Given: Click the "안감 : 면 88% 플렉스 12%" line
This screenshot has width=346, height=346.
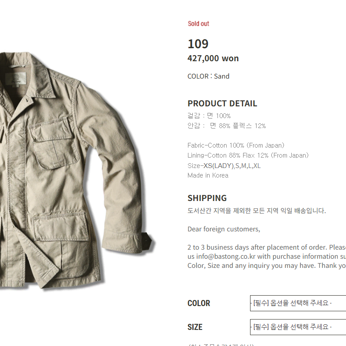Looking at the screenshot, I should coord(227,126).
